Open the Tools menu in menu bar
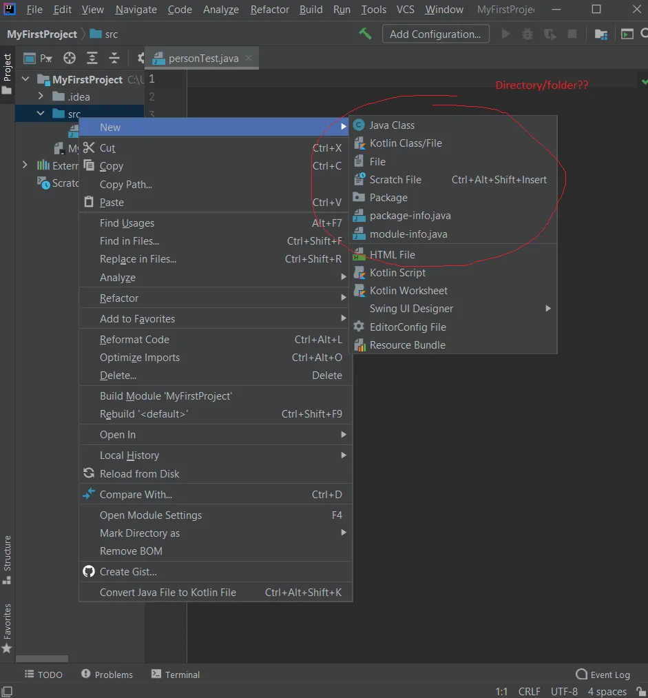This screenshot has height=698, width=648. coord(374,10)
